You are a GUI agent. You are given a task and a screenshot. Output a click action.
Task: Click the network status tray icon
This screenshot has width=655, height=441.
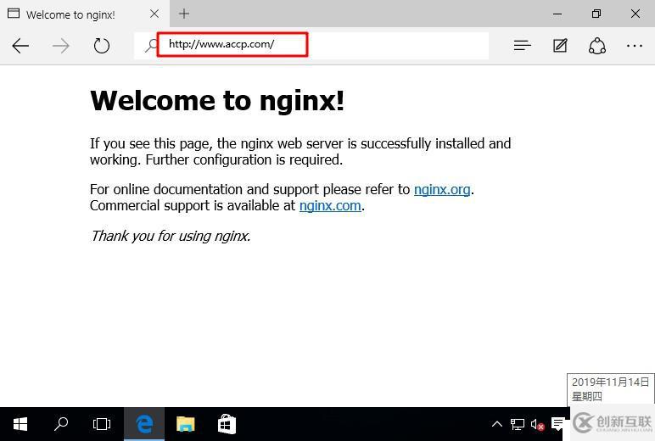pos(518,425)
